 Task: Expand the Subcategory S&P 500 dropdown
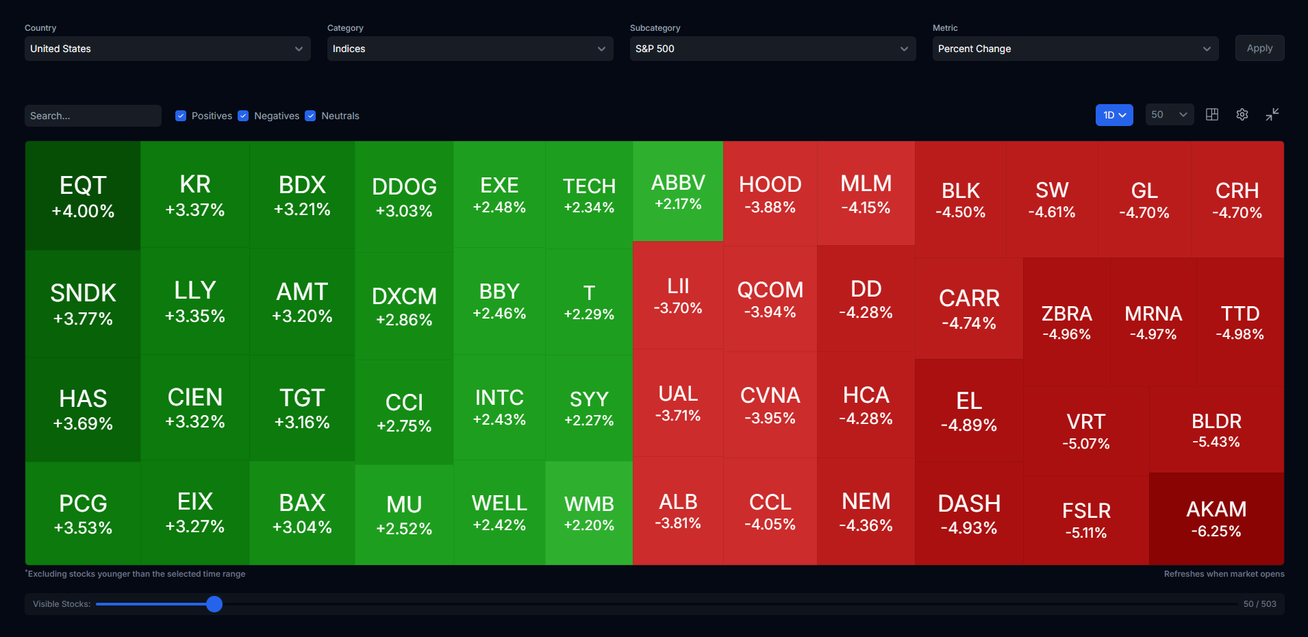773,49
